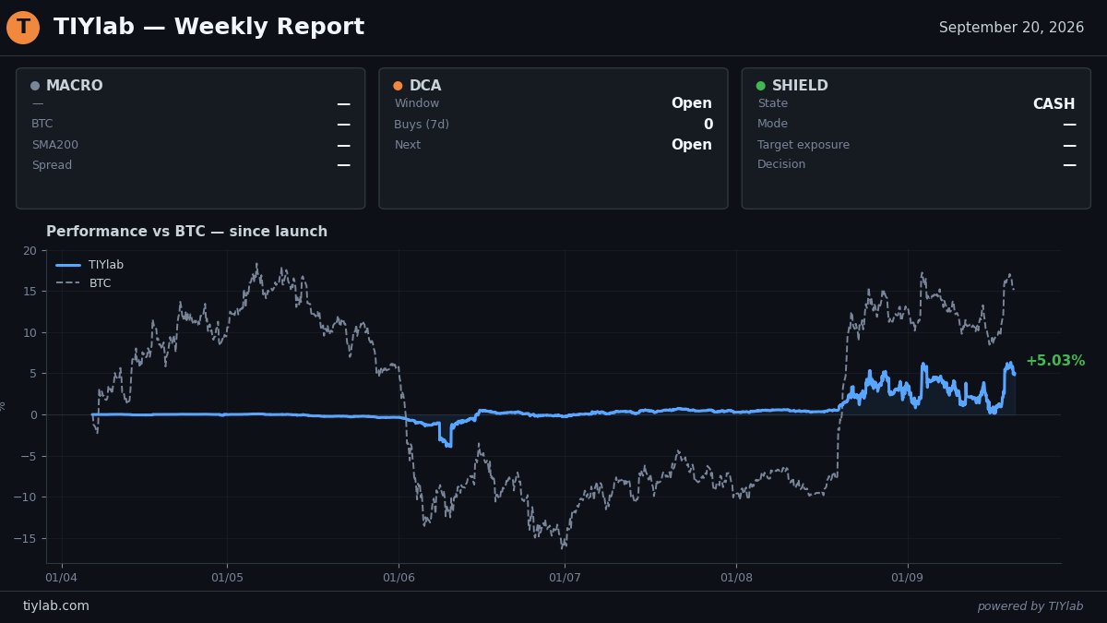Click the 01/05 x-axis label
This screenshot has width=1107, height=623.
(x=227, y=578)
